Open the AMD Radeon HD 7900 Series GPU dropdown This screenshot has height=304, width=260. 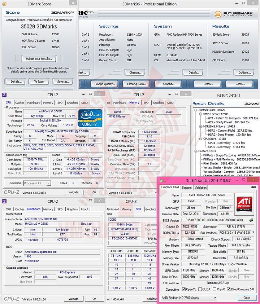click(x=188, y=298)
